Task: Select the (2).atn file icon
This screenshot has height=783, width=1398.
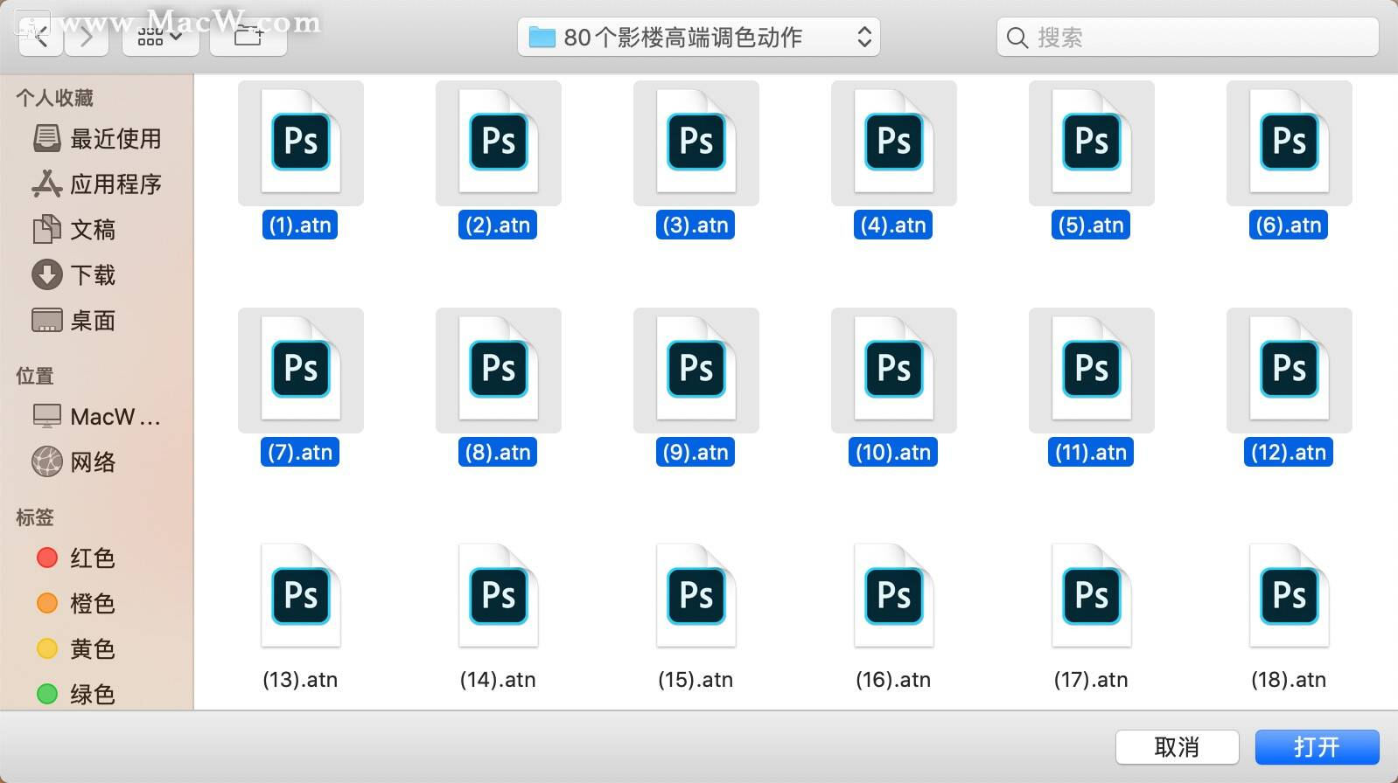Action: 499,142
